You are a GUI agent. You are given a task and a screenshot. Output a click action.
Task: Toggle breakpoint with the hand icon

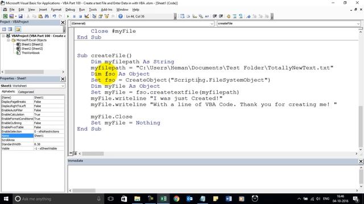click(x=229, y=16)
